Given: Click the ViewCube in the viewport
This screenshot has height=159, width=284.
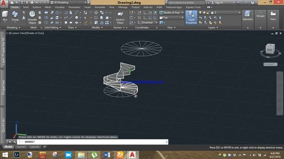Looking at the screenshot, I should (270, 49).
